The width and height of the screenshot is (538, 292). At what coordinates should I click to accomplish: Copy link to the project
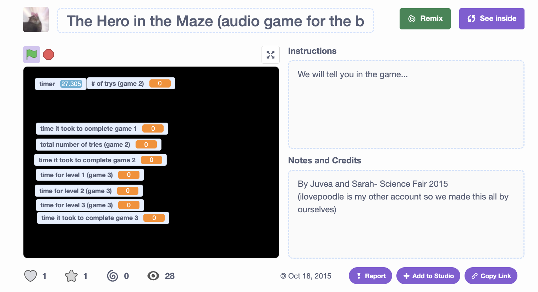(x=491, y=276)
